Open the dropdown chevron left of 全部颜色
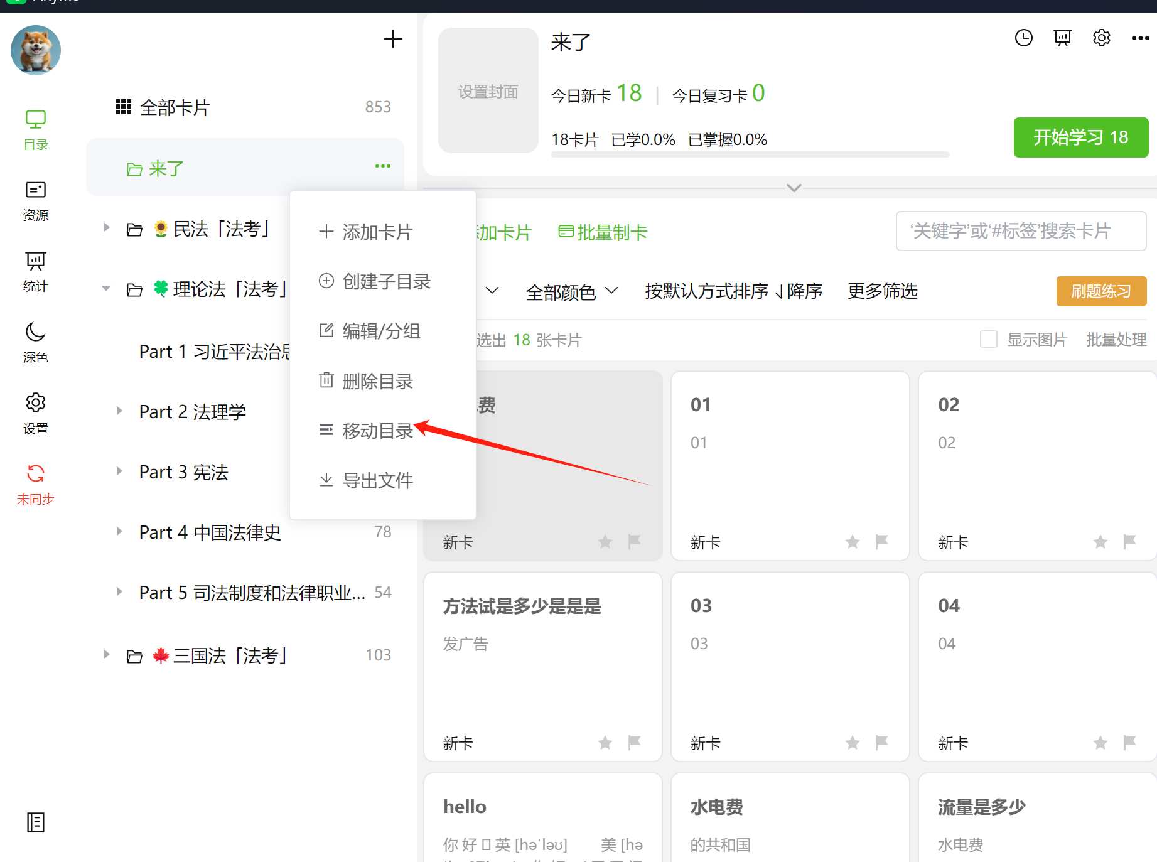1157x862 pixels. 492,290
